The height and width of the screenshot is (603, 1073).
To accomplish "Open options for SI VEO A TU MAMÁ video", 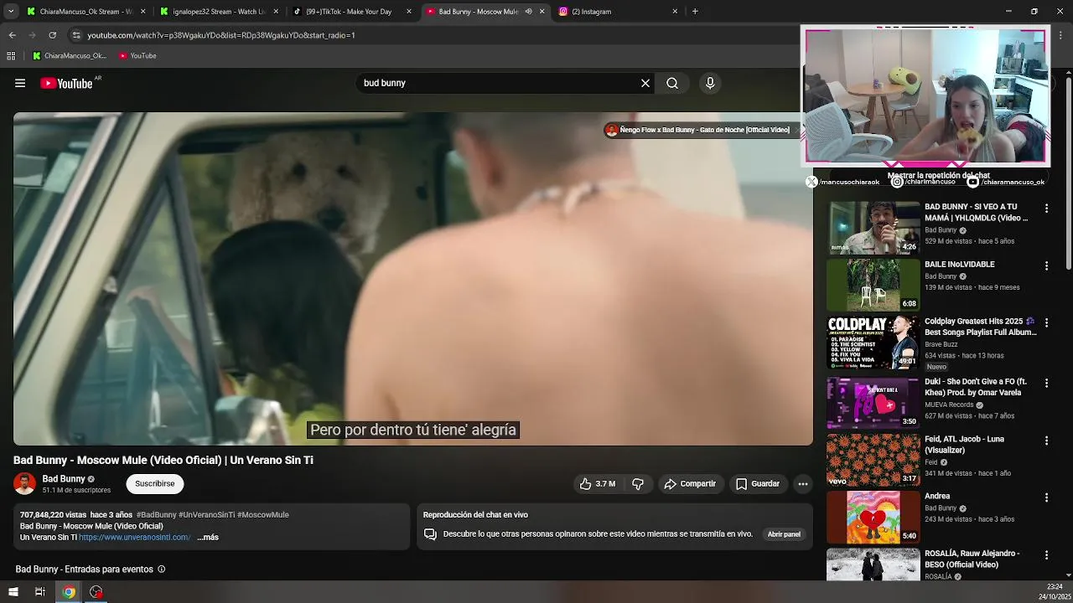I will click(1046, 208).
